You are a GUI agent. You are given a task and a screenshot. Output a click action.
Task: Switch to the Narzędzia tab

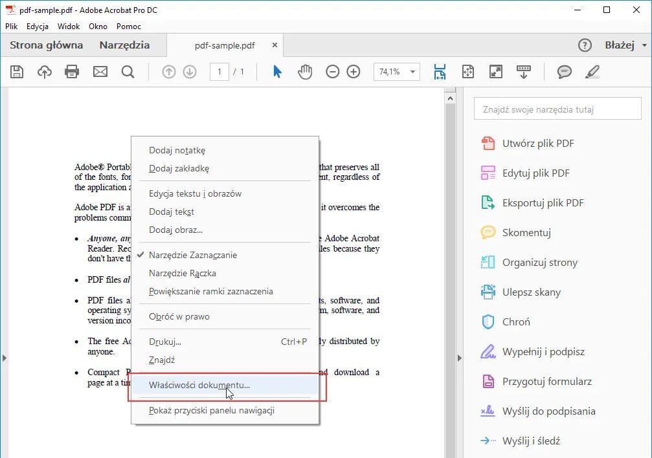pos(124,45)
